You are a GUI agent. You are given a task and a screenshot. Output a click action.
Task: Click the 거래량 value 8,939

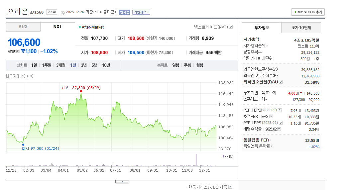coord(208,38)
